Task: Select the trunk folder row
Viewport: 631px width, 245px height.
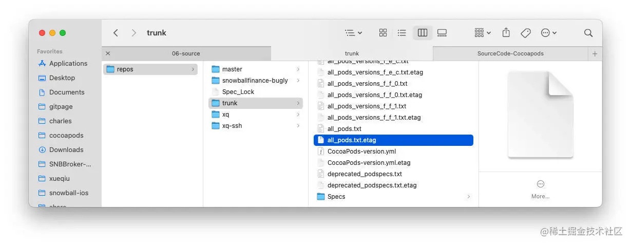Action: (256, 103)
